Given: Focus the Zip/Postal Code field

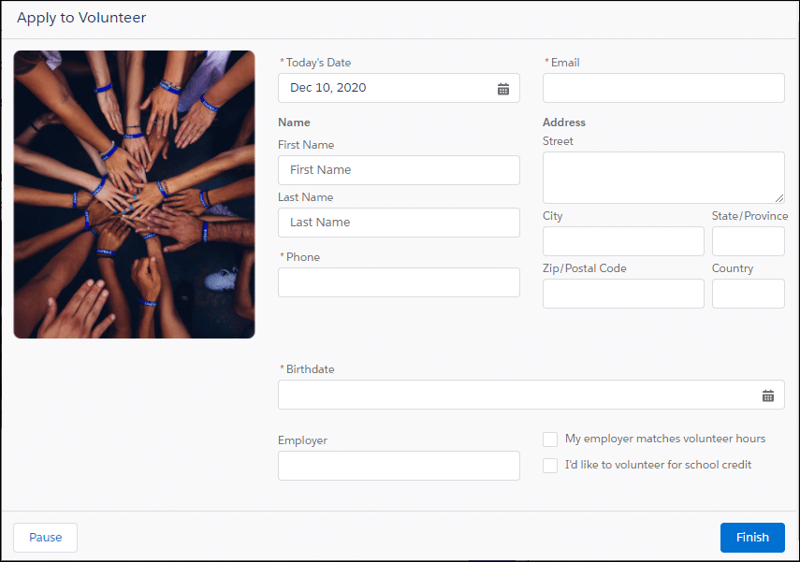Looking at the screenshot, I should pos(623,294).
